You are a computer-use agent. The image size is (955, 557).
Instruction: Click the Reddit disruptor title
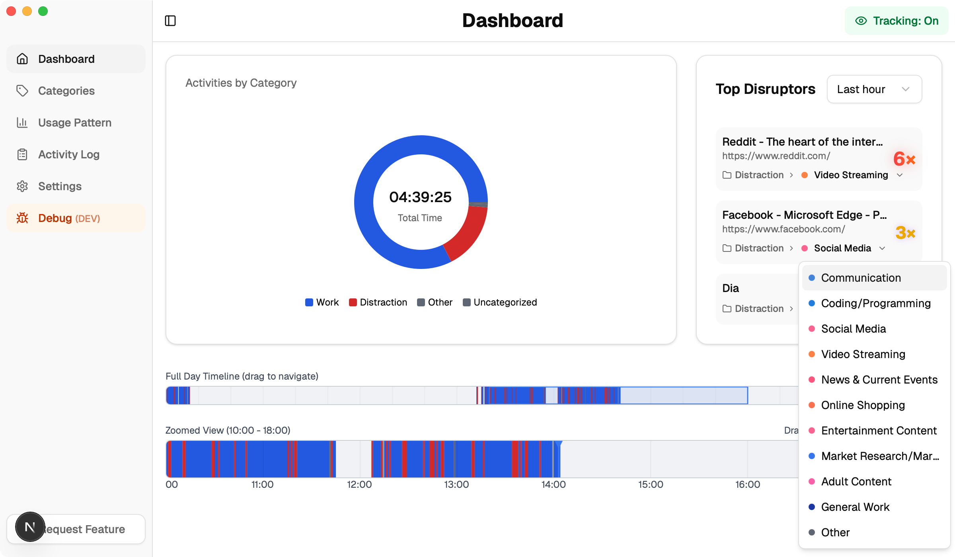point(802,142)
